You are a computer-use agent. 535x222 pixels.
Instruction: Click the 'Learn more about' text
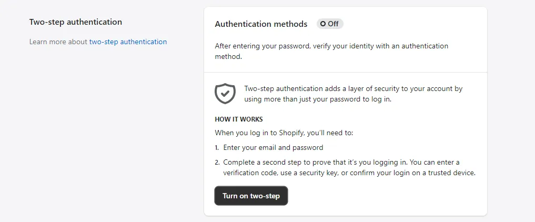pos(58,42)
